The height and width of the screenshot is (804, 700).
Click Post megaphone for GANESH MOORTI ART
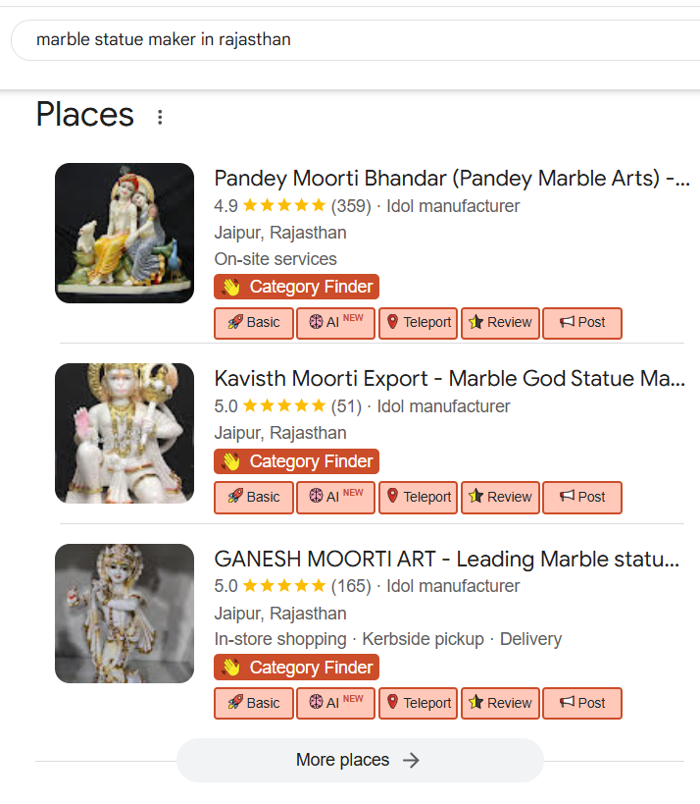pos(582,703)
